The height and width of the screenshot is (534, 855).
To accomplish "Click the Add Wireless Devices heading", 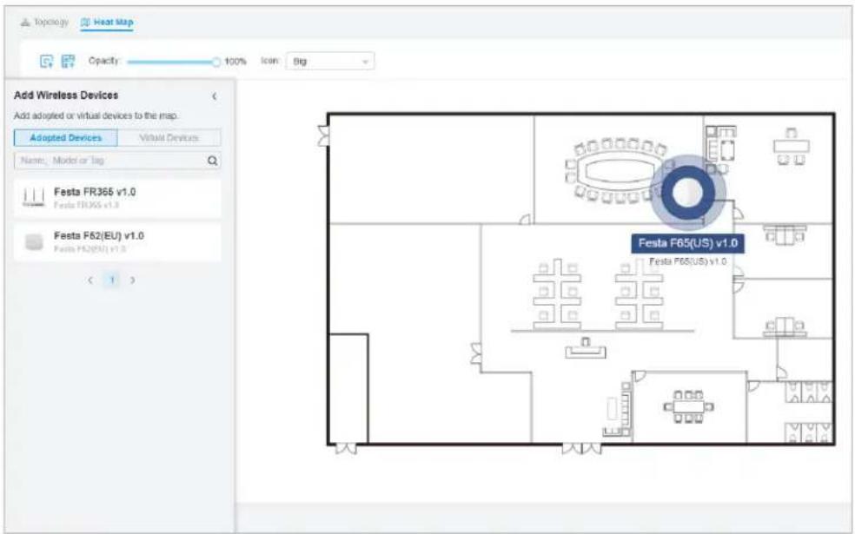I will click(66, 96).
